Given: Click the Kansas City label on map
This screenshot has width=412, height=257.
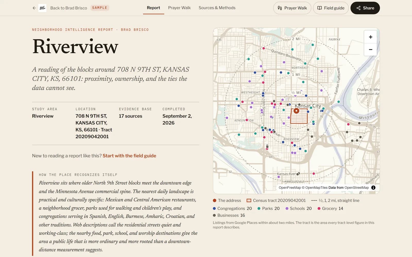Looking at the screenshot, I should pos(308,106).
